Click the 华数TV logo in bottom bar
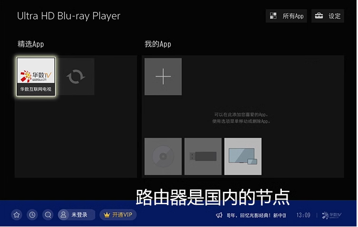Screen dimensions: 358x227 click(x=332, y=215)
